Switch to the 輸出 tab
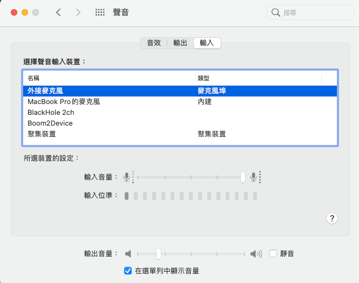Viewport: 359px width, 283px height. click(x=180, y=43)
